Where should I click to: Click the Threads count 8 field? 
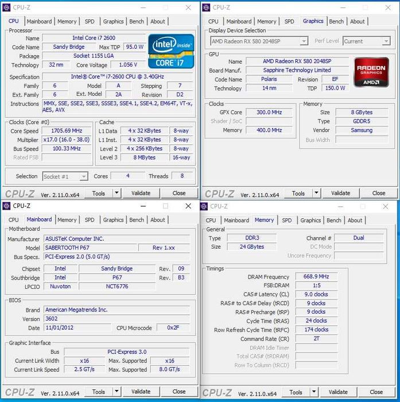(182, 176)
